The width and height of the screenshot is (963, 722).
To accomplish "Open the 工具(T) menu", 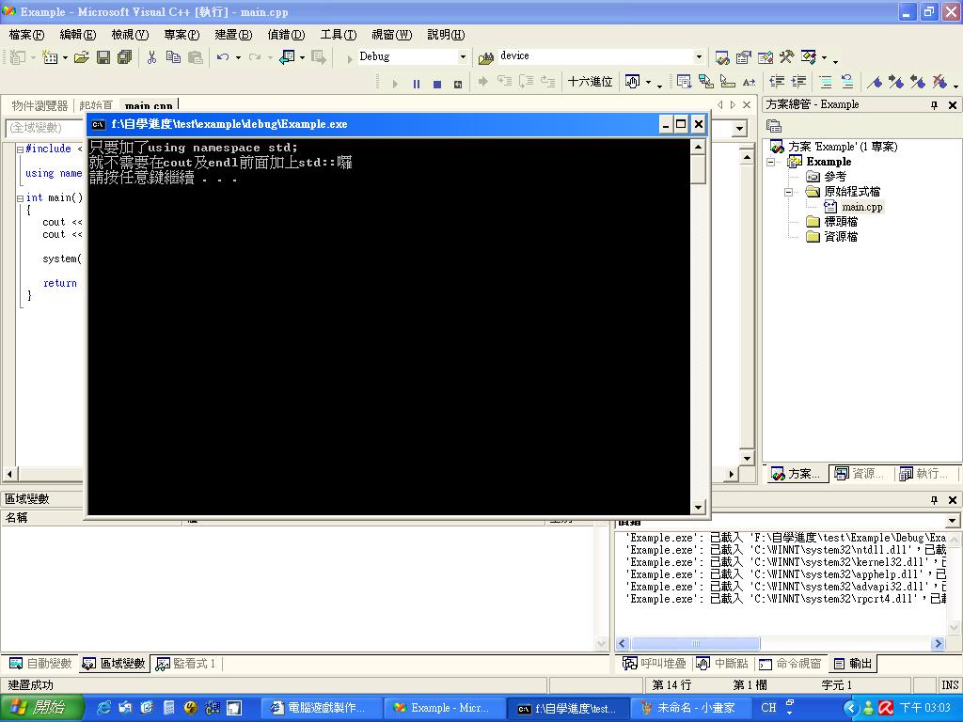I will point(339,35).
